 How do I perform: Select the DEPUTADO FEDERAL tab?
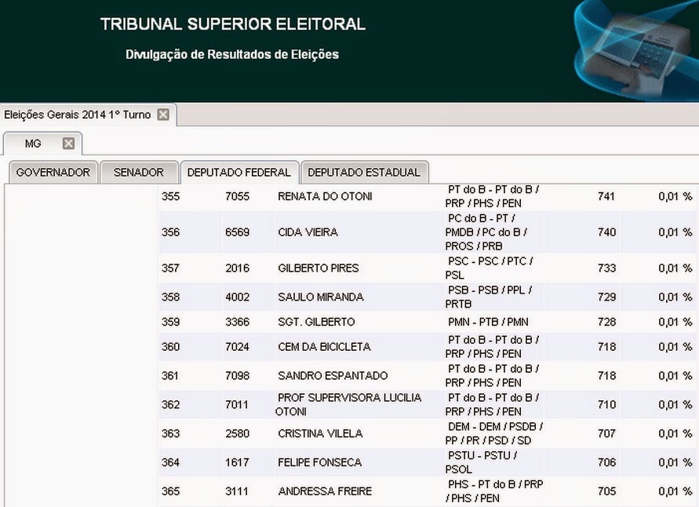pos(239,172)
